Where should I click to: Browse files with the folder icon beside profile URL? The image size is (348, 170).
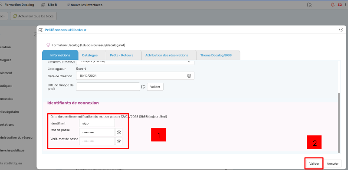tap(143, 87)
